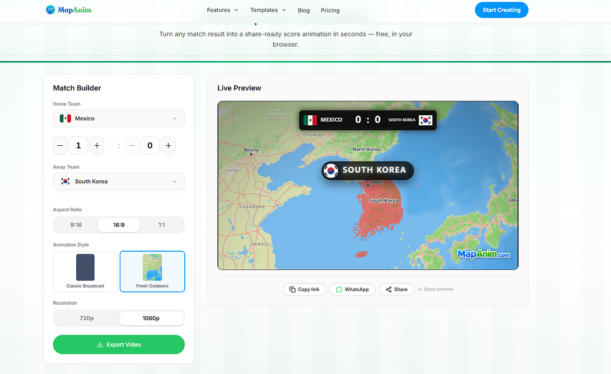Expand the Templates chevron arrow
Viewport: 611px width, 374px height.
(x=284, y=10)
